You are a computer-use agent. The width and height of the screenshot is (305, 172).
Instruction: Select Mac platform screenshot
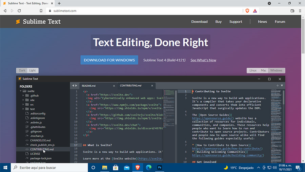click(264, 70)
